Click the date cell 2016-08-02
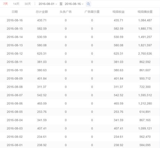Image resolution: width=160 pixels, height=148 pixels. (15, 137)
